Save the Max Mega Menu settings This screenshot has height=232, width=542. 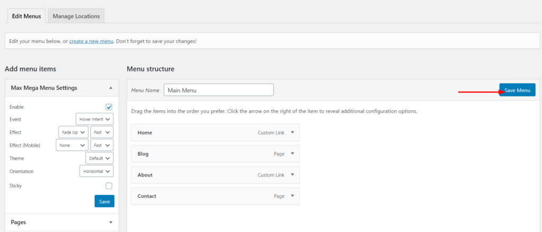[104, 201]
